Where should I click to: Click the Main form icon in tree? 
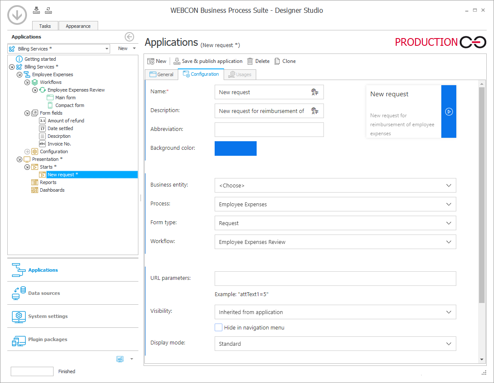(50, 98)
